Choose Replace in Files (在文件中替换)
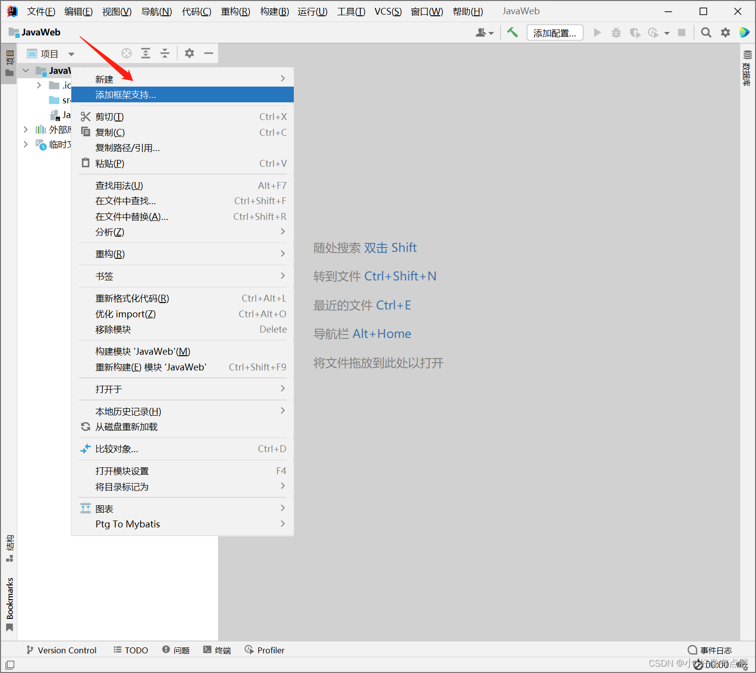Image resolution: width=756 pixels, height=673 pixels. click(183, 216)
